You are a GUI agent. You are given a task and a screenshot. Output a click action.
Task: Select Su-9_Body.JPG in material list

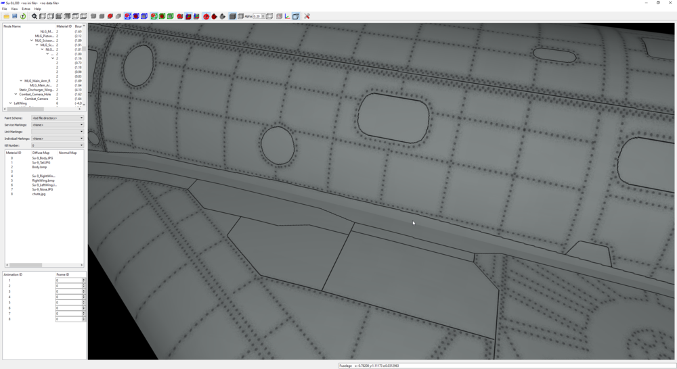pyautogui.click(x=42, y=157)
